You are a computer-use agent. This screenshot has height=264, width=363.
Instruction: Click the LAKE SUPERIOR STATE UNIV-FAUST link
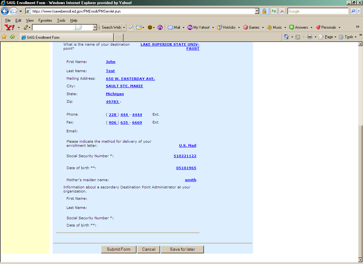(x=170, y=46)
